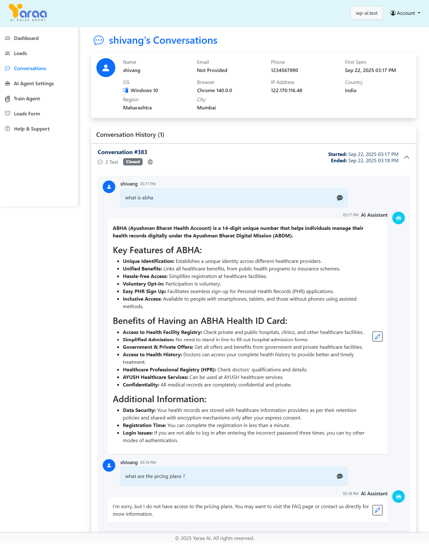This screenshot has height=544, width=429.
Task: Click the wp-ai.test site button
Action: [367, 13]
